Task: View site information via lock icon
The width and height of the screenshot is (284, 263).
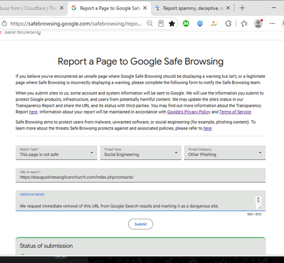Action: tap(4, 23)
